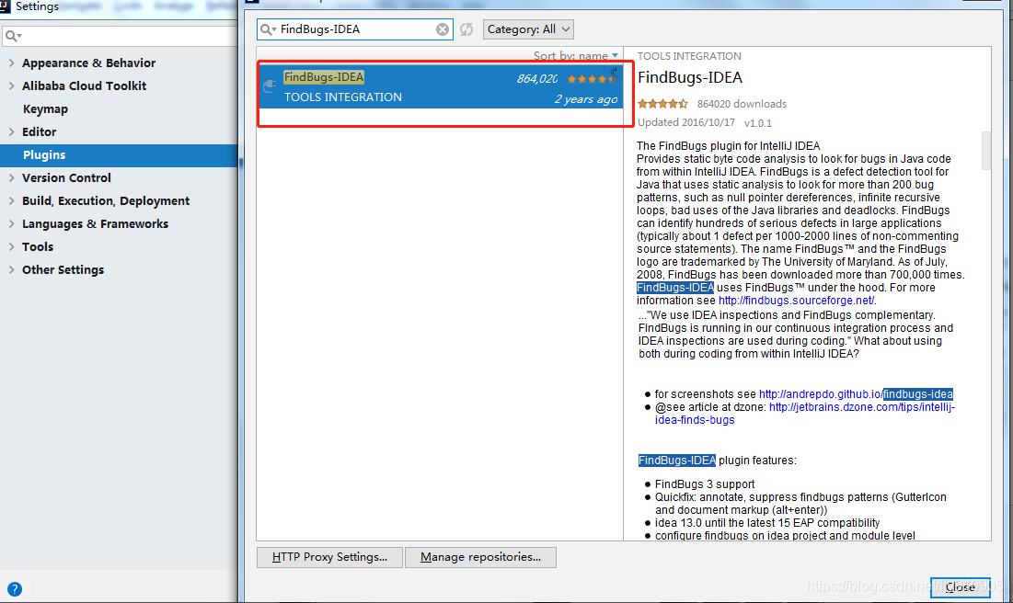Expand the Editor section arrow

[12, 131]
